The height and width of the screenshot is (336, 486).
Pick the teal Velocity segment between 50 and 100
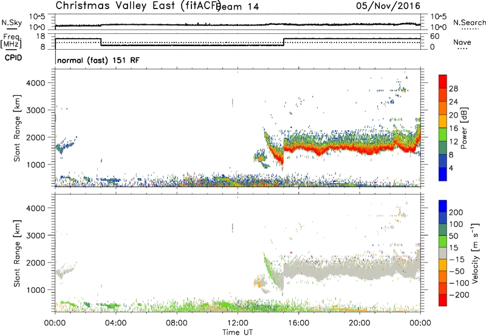tap(443, 230)
